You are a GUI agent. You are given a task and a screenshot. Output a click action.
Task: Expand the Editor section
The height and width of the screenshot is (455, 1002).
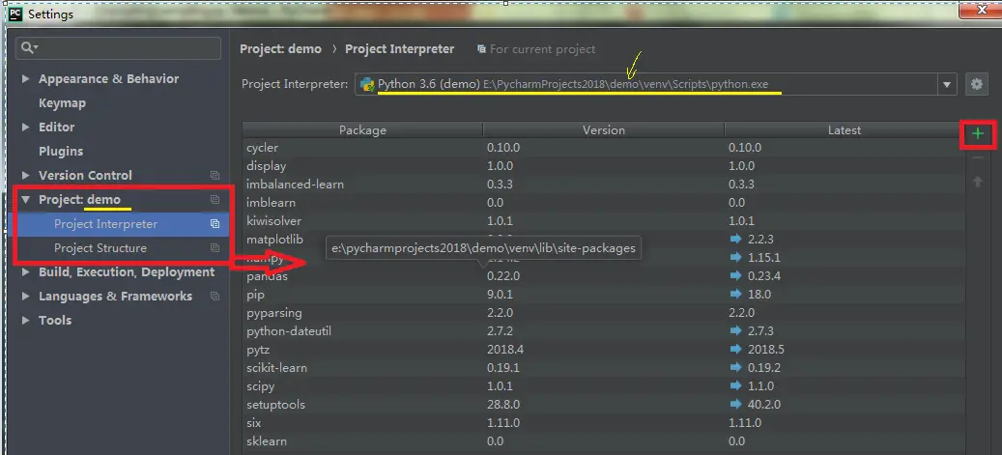point(25,128)
